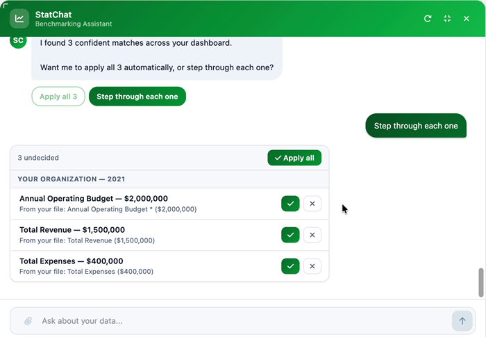The width and height of the screenshot is (486, 337).
Task: Click 'From your file: Annual Operating Budget' subtext
Action: pos(108,209)
